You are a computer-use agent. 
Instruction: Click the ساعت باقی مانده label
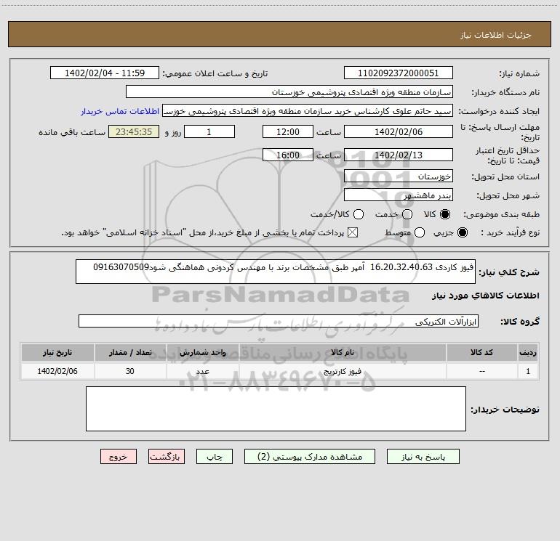coord(72,132)
